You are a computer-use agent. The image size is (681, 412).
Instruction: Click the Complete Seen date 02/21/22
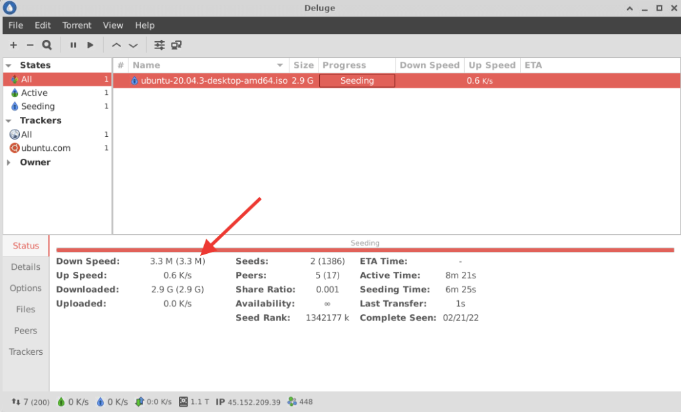coord(461,318)
